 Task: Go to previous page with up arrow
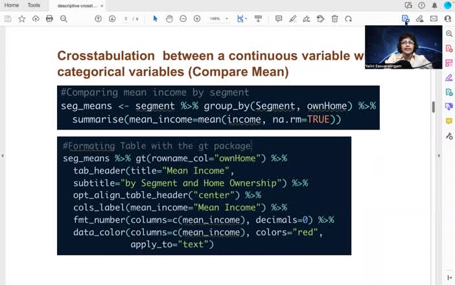[98, 19]
